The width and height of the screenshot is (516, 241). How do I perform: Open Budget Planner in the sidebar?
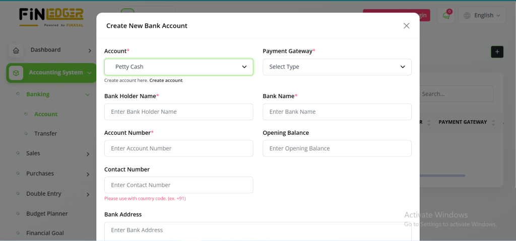[47, 214]
